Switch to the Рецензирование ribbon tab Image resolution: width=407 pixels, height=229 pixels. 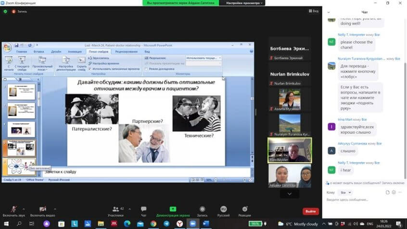coord(127,51)
